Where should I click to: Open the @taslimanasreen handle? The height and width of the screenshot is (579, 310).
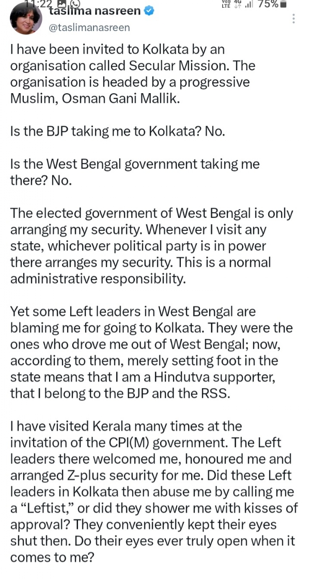(x=89, y=28)
